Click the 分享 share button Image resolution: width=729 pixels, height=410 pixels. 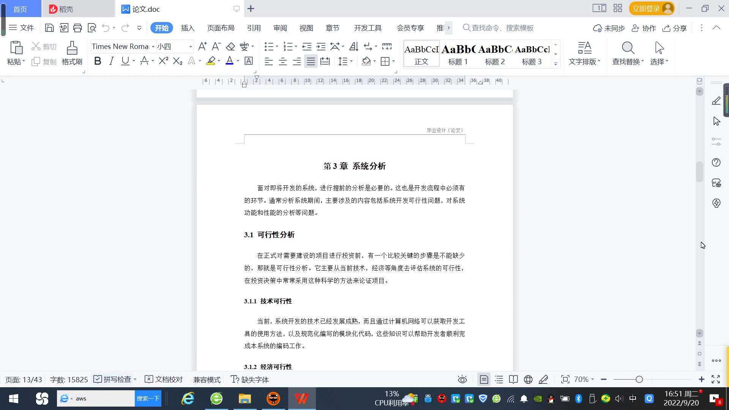[x=675, y=28]
